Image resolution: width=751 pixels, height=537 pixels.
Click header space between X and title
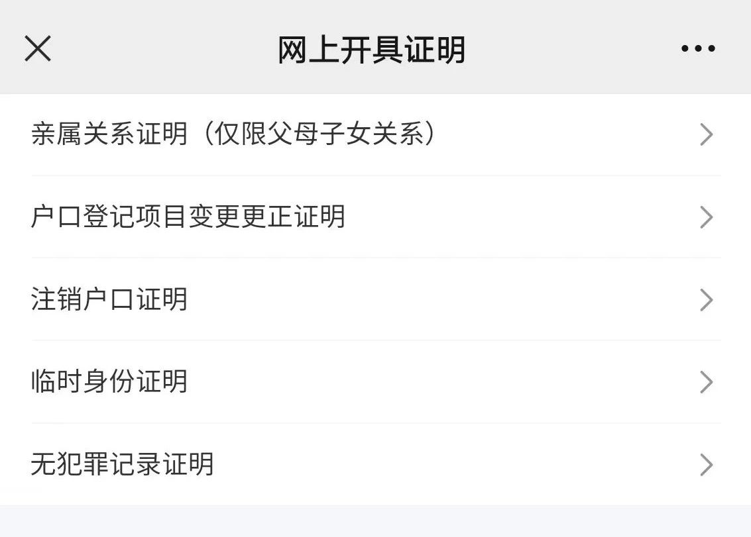pos(159,48)
